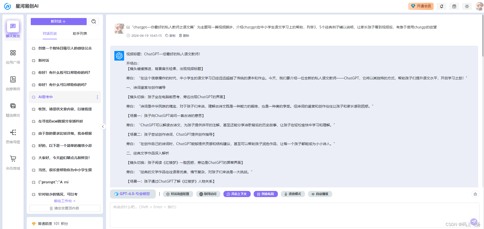Click the send message paper plane icon

click(474, 222)
